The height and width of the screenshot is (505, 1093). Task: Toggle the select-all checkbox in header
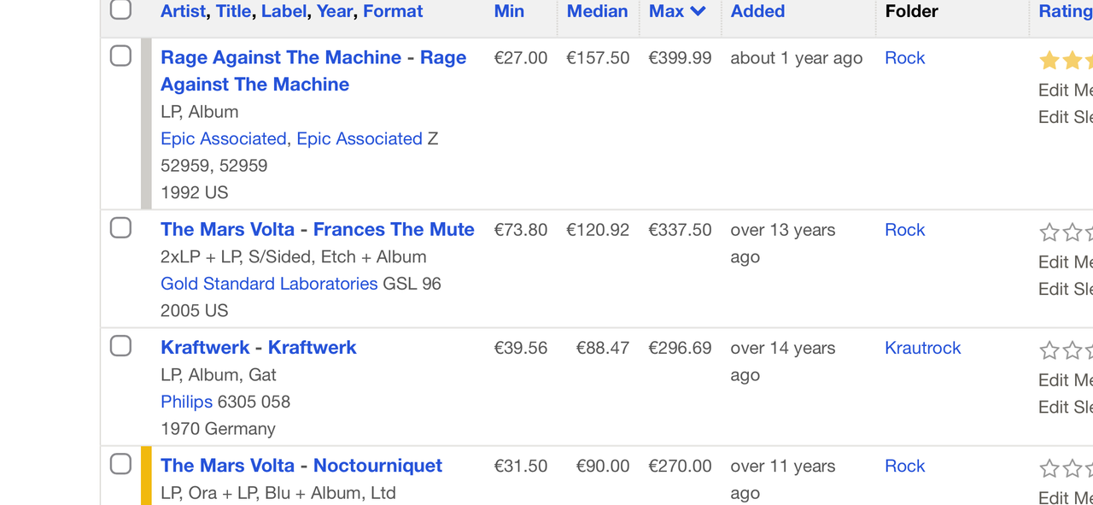point(121,9)
